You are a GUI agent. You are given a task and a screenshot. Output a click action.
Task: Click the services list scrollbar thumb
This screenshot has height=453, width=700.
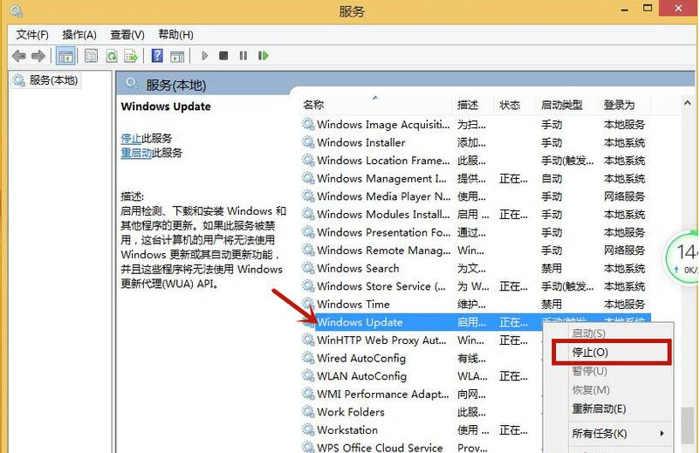(687, 426)
